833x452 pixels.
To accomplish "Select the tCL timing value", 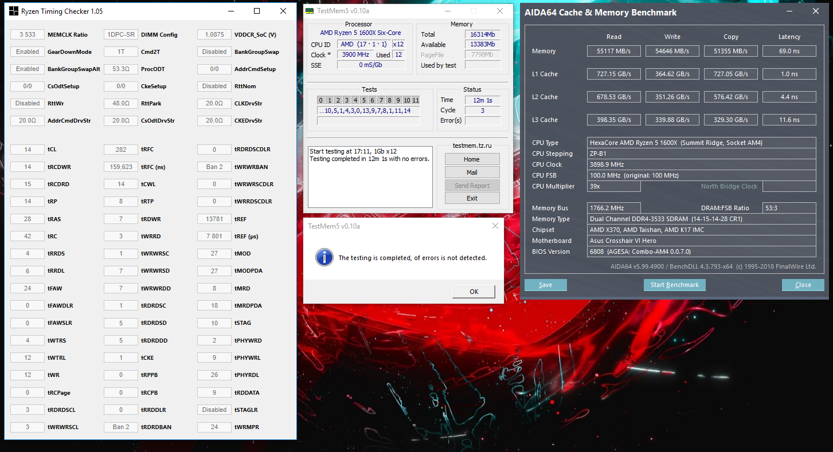I will pyautogui.click(x=28, y=150).
